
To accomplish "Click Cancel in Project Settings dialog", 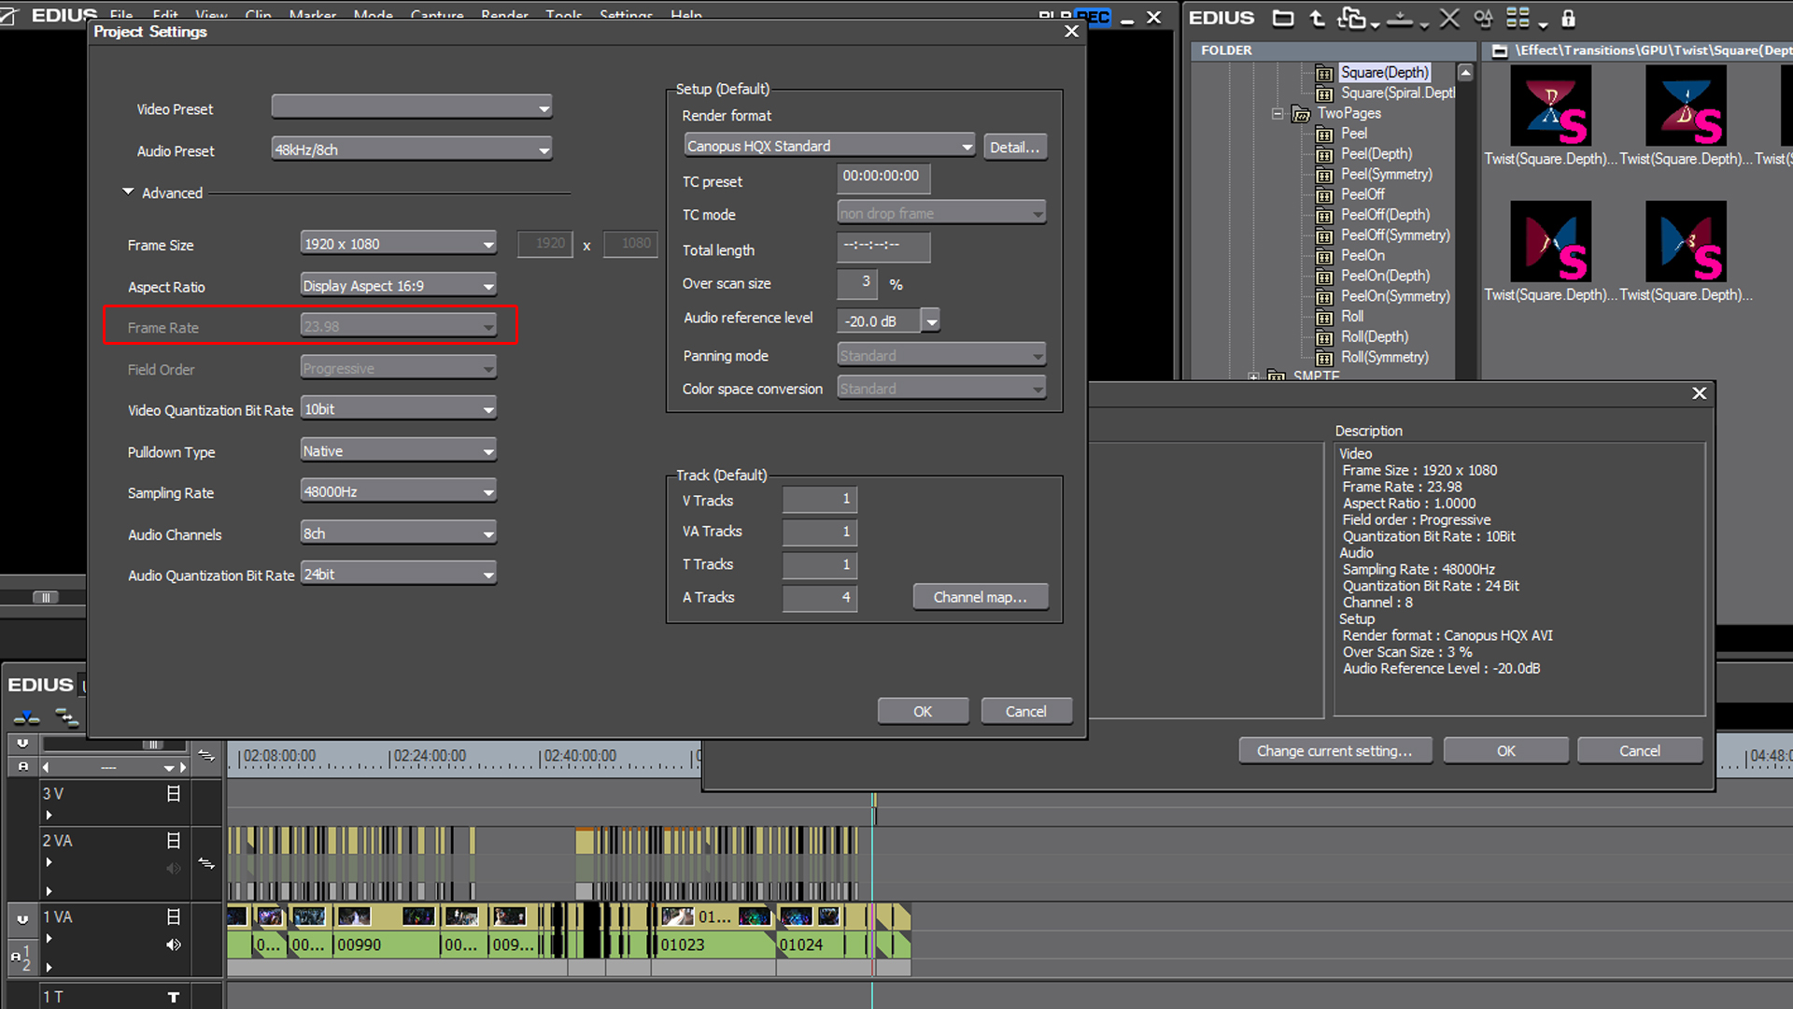I will [x=1026, y=711].
